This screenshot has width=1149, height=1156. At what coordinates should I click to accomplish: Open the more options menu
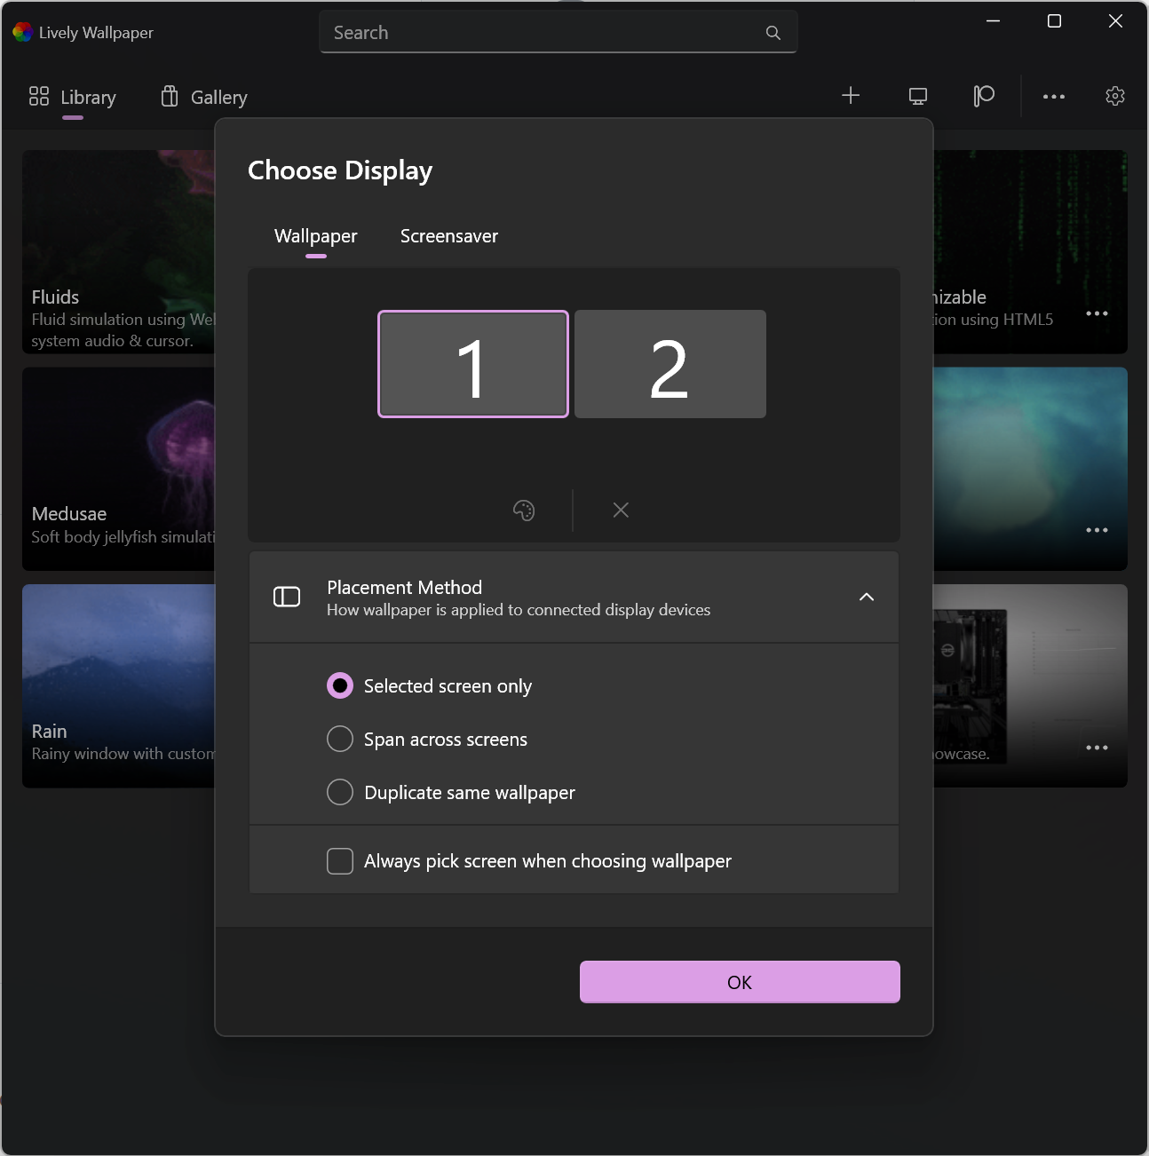tap(1053, 96)
